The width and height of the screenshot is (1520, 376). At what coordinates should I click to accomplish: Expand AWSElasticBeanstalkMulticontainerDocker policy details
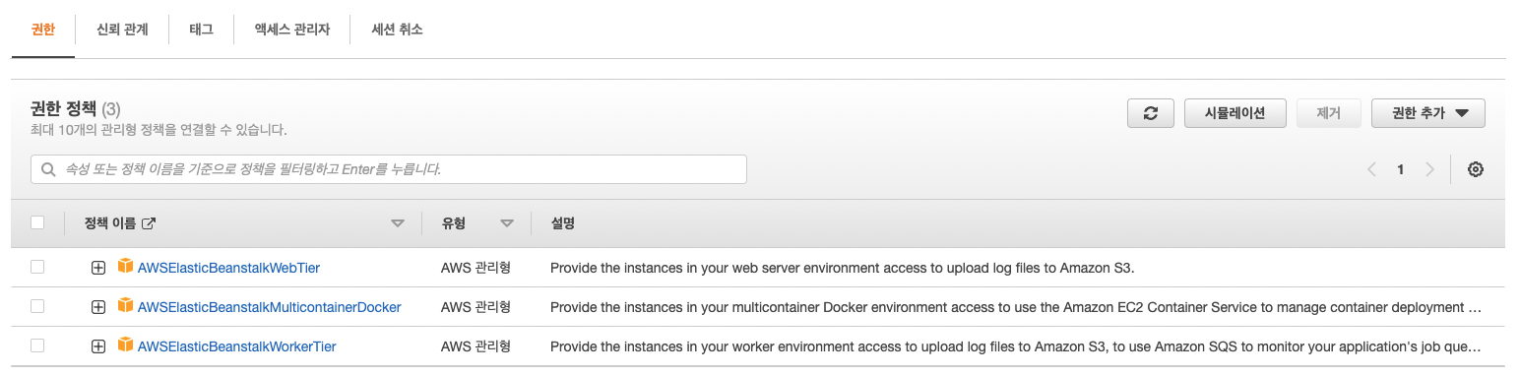97,307
